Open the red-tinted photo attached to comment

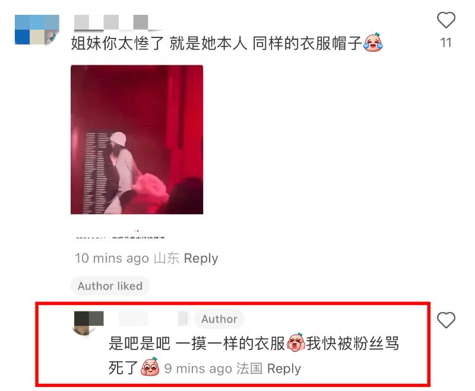point(137,139)
